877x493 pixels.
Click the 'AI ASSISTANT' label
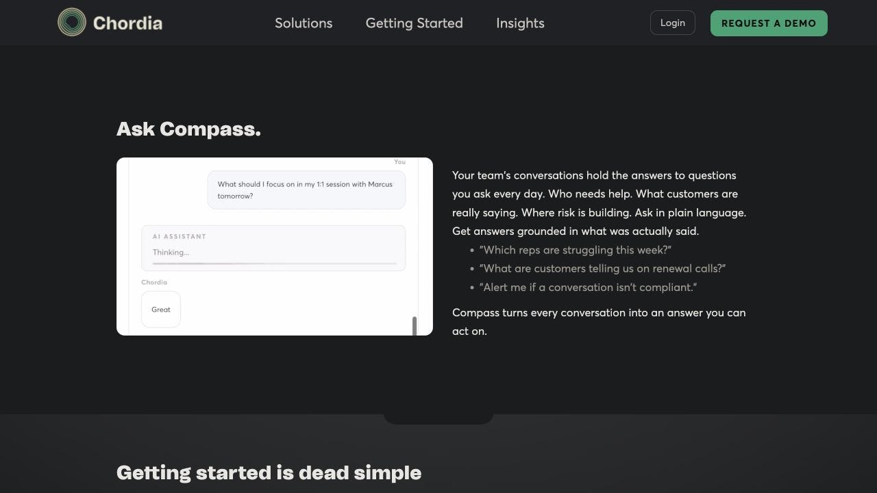tap(180, 236)
